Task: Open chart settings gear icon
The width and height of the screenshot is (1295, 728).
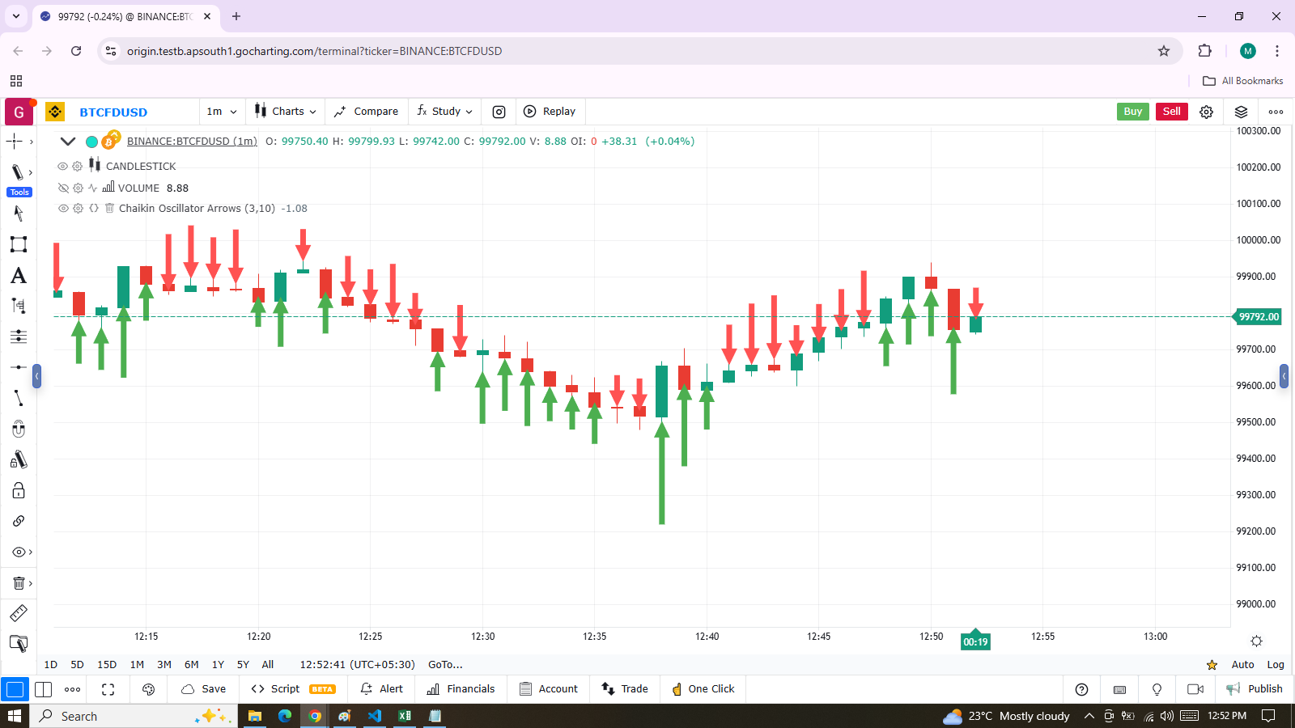Action: tap(1206, 112)
